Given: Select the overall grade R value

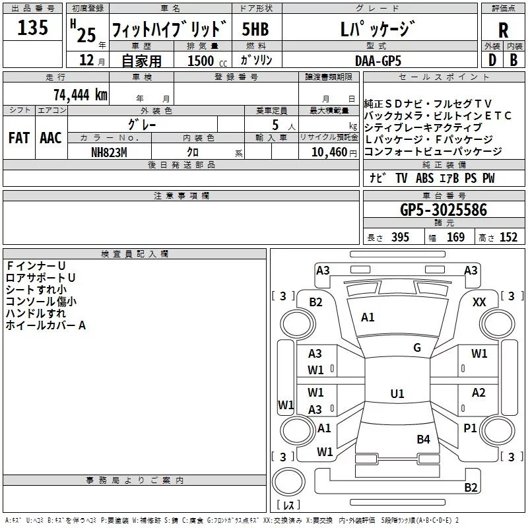Looking at the screenshot, I should click(x=503, y=30).
